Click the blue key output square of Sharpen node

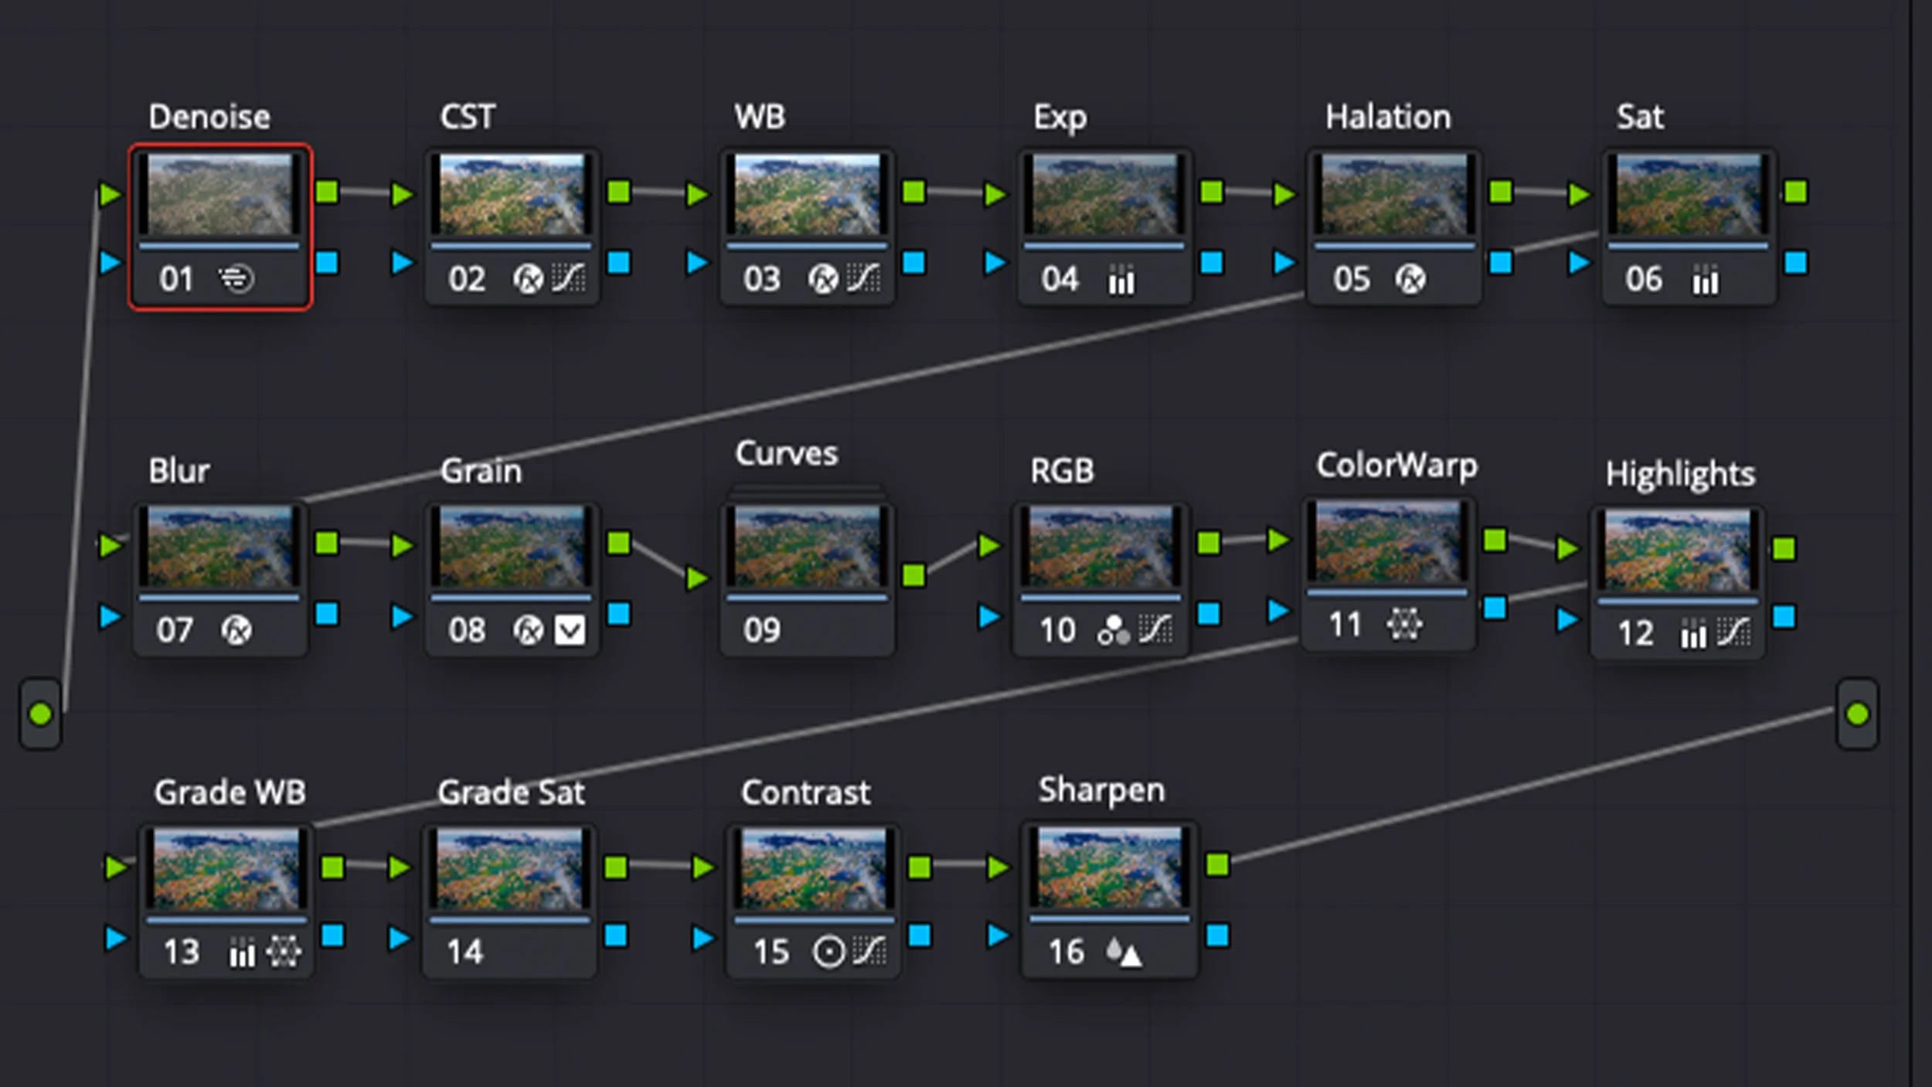[x=1218, y=935]
